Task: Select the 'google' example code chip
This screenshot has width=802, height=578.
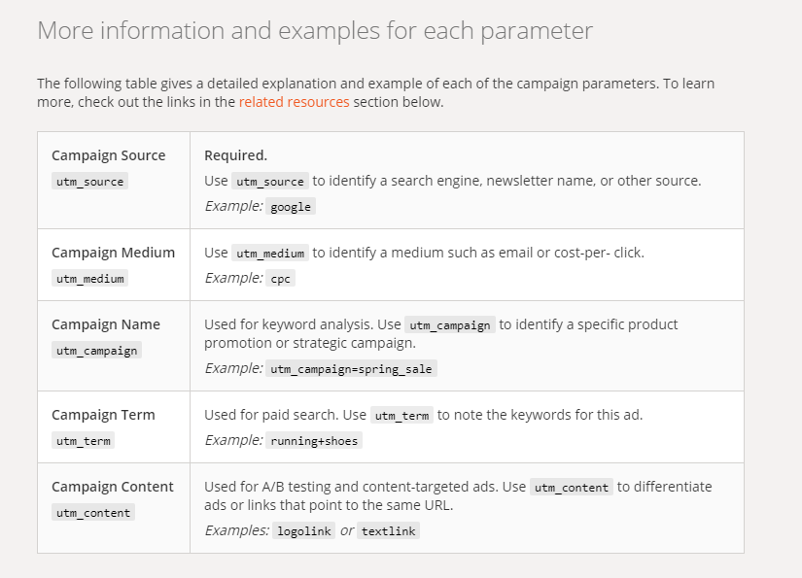Action: (291, 207)
